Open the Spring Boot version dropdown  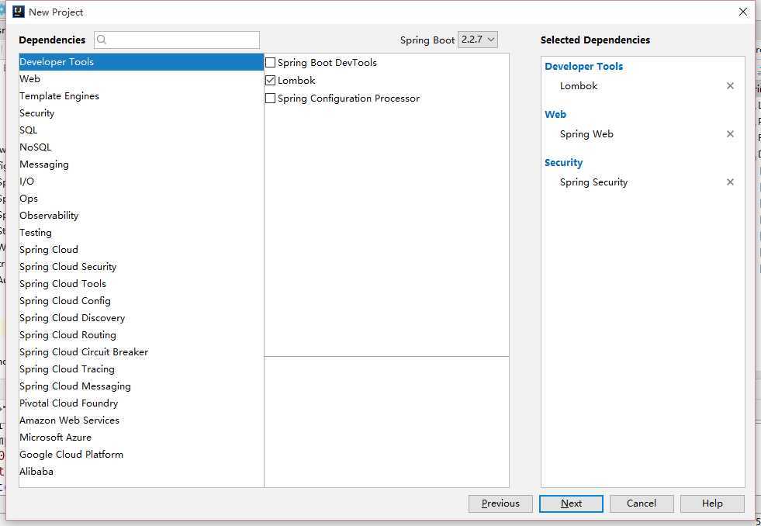478,40
